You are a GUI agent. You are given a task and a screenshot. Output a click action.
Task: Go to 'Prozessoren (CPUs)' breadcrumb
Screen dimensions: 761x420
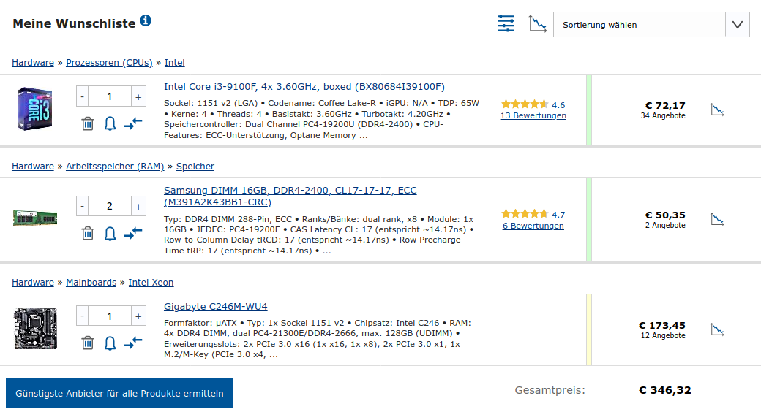[x=109, y=63]
